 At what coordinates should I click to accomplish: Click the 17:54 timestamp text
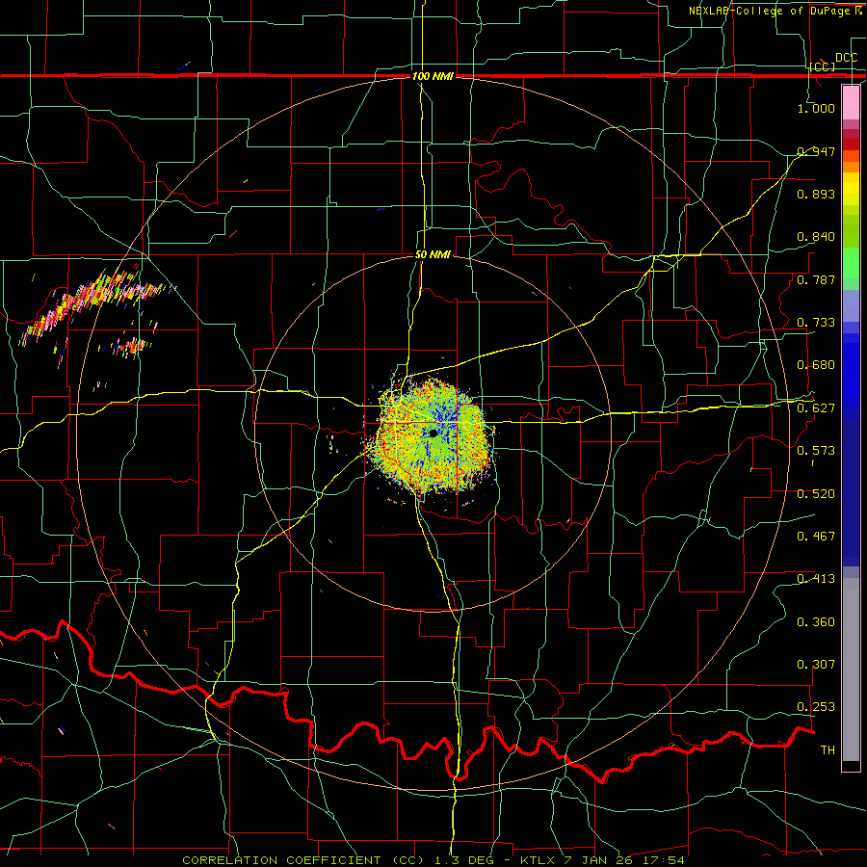(664, 860)
